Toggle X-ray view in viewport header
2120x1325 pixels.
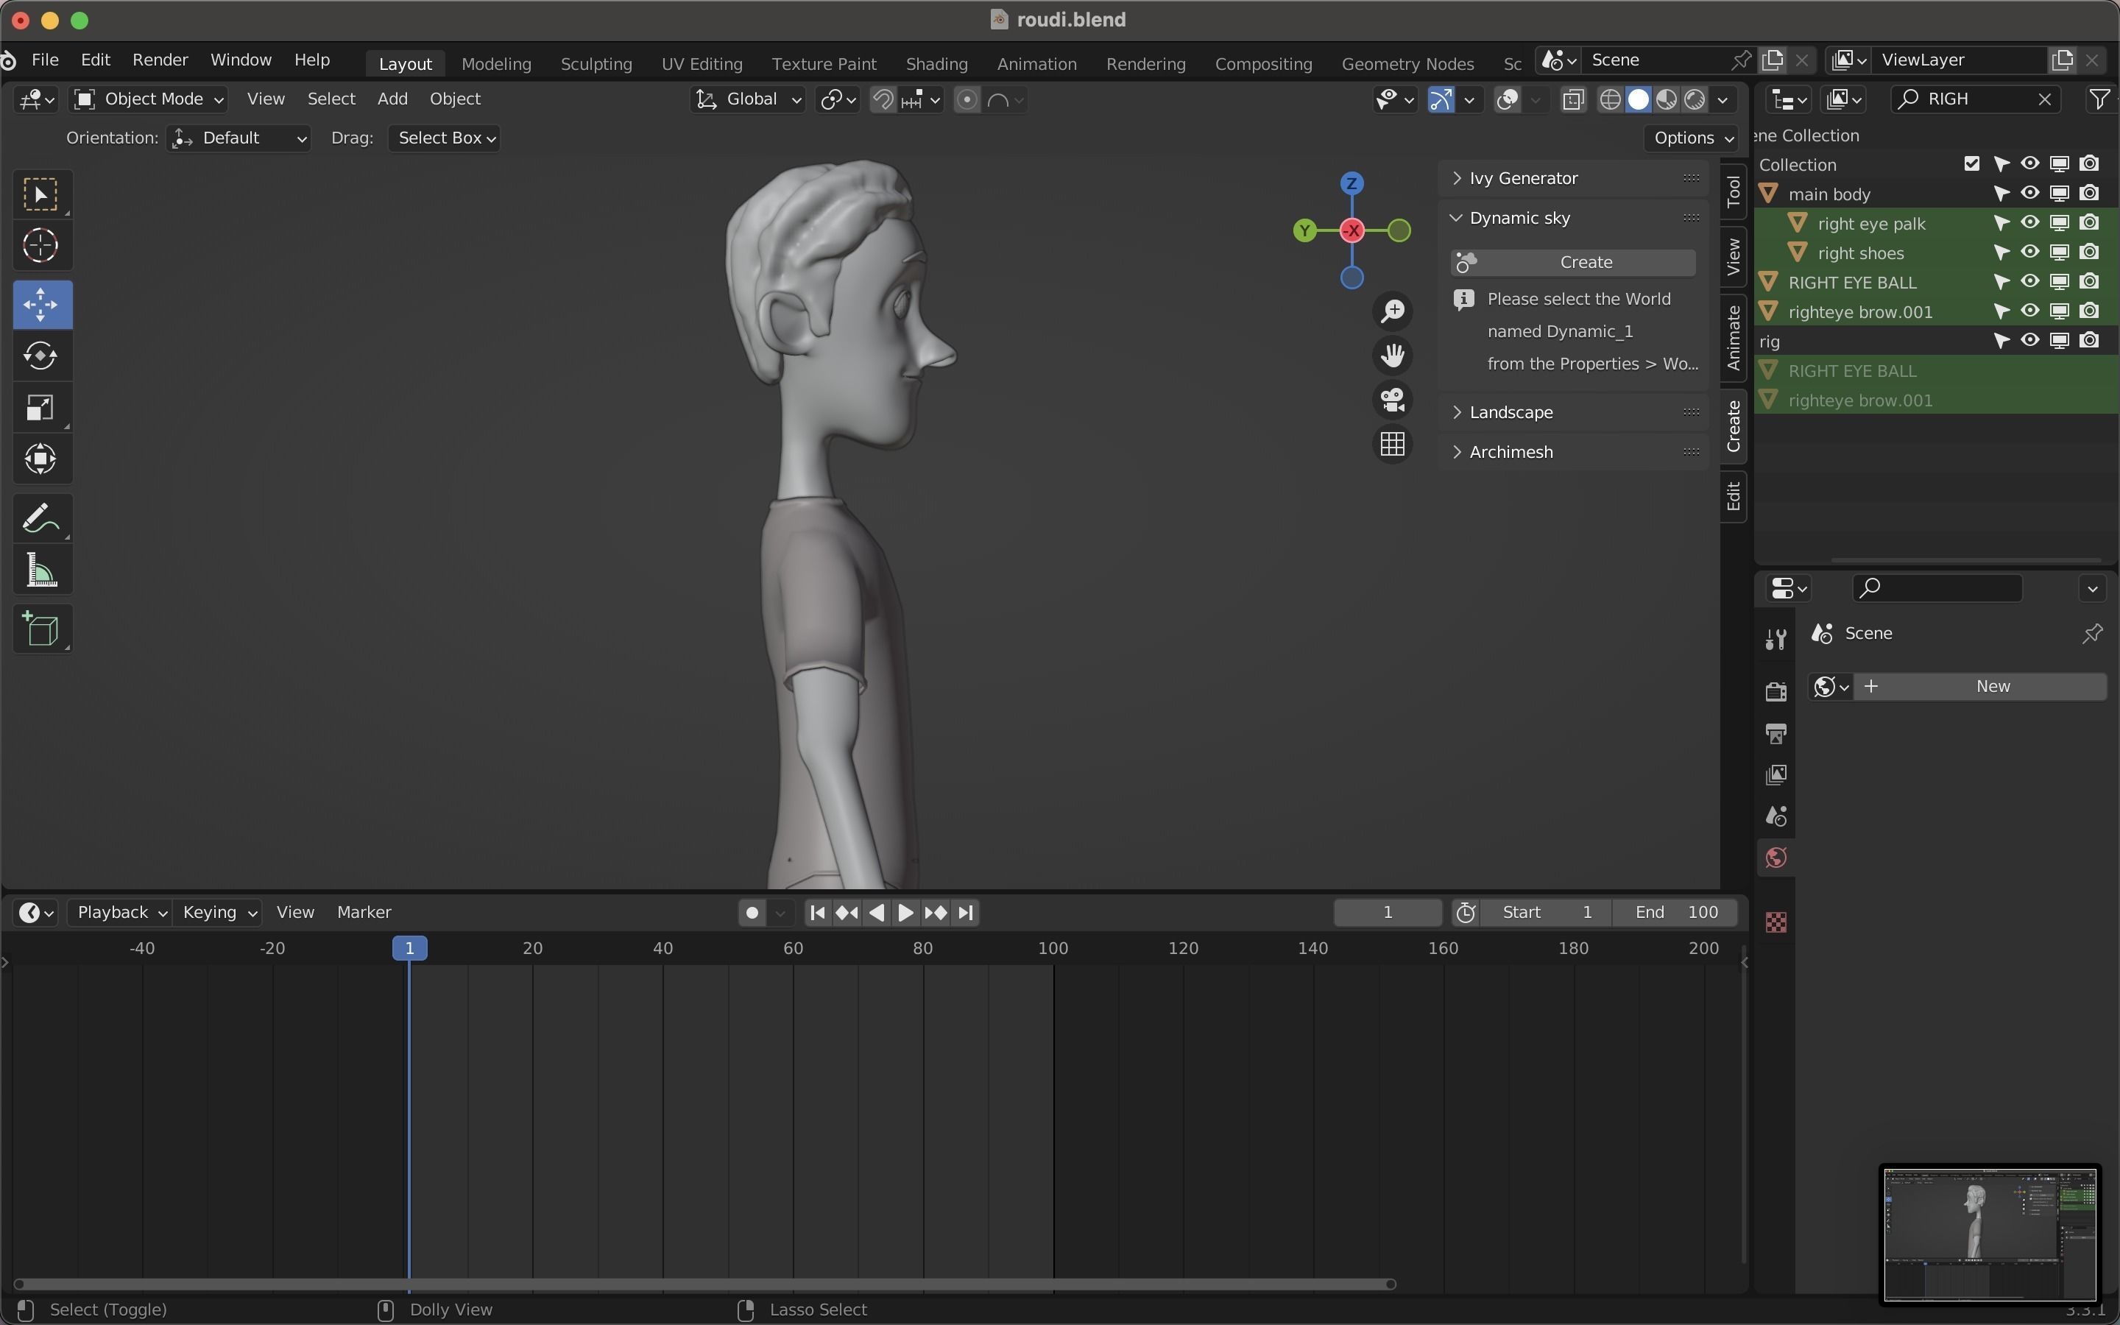pos(1573,100)
